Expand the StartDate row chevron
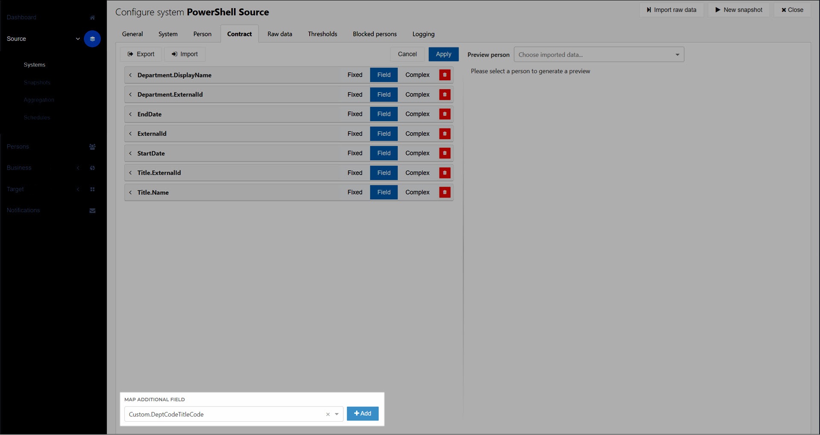The image size is (820, 435). pos(130,154)
